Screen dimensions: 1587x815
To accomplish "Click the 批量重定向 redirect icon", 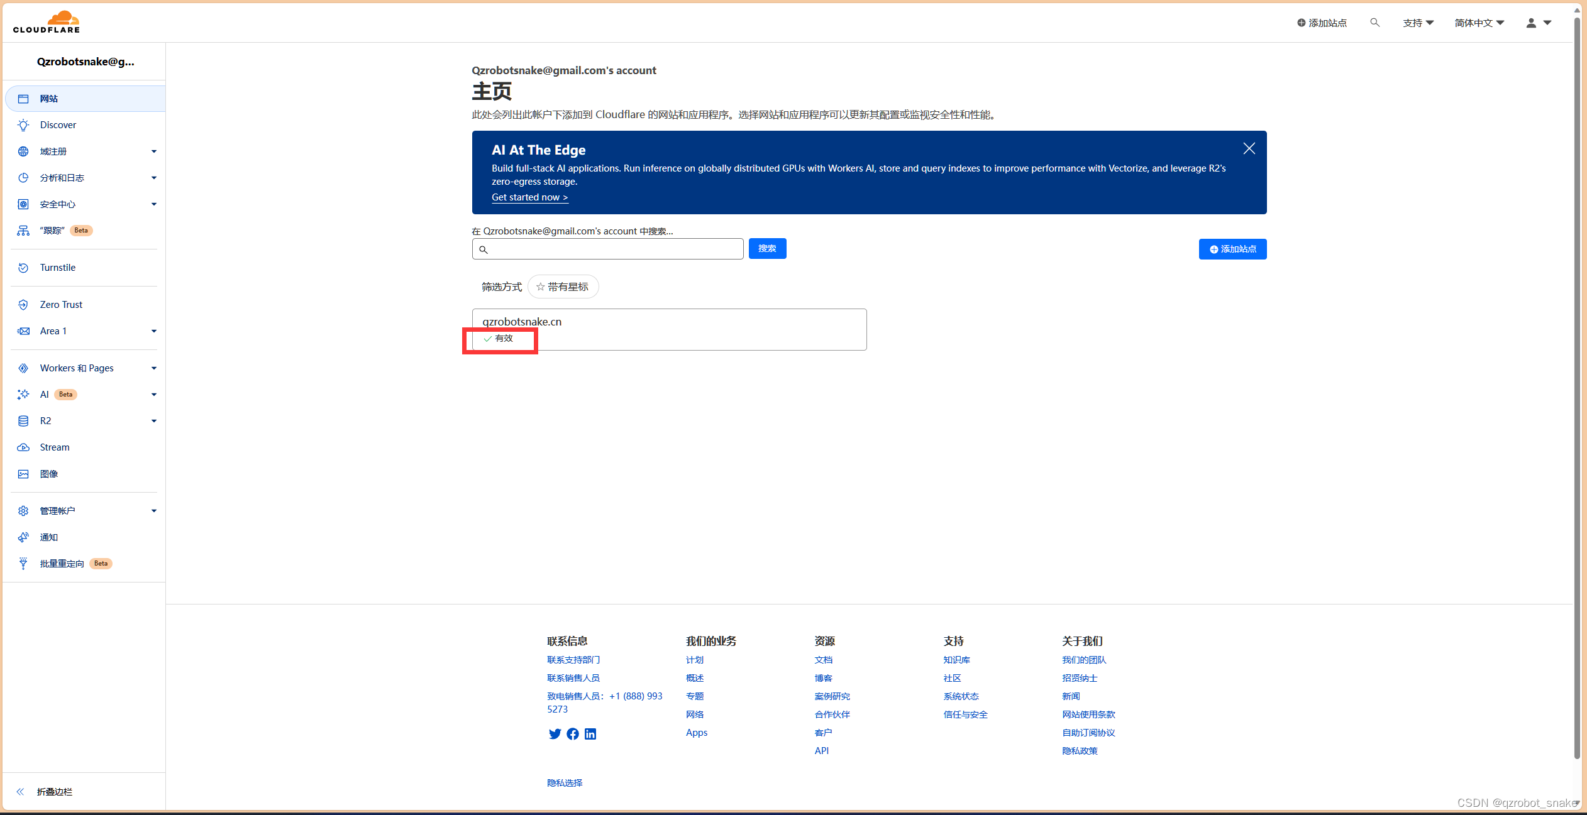I will [x=23, y=564].
